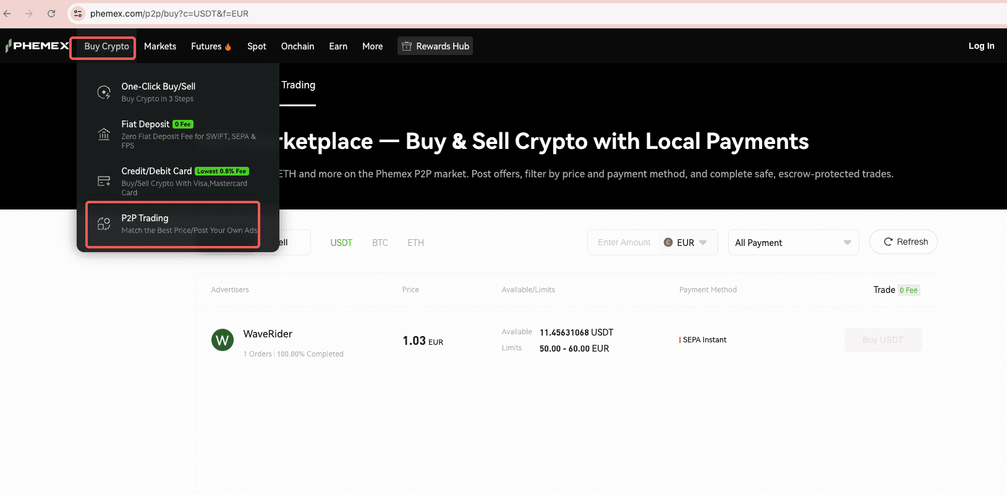Reload the page with refresh icon
The height and width of the screenshot is (495, 1007).
(51, 14)
